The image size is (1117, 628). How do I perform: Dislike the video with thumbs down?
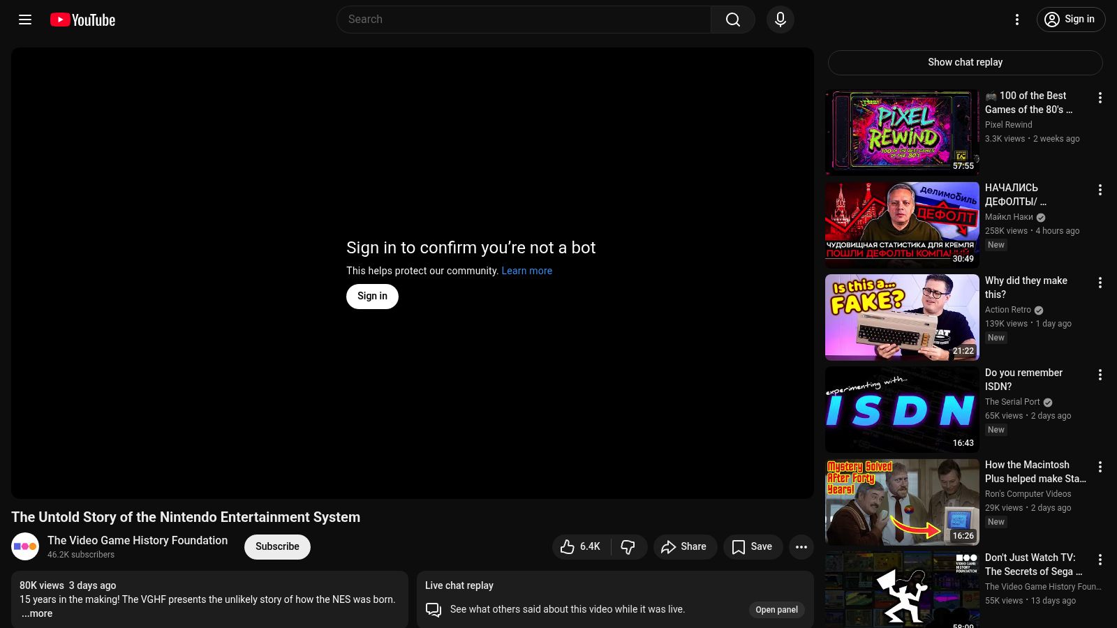click(628, 547)
